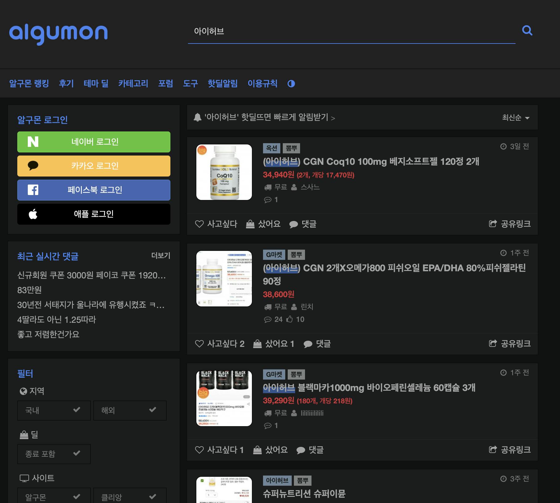Click the search magnifier icon
Screen dimensions: 560x503
coord(527,31)
